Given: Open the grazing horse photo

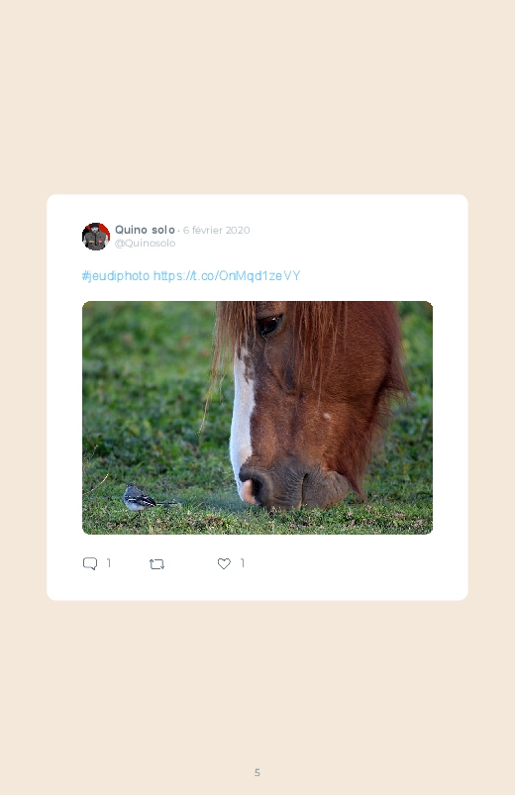Looking at the screenshot, I should click(x=257, y=418).
